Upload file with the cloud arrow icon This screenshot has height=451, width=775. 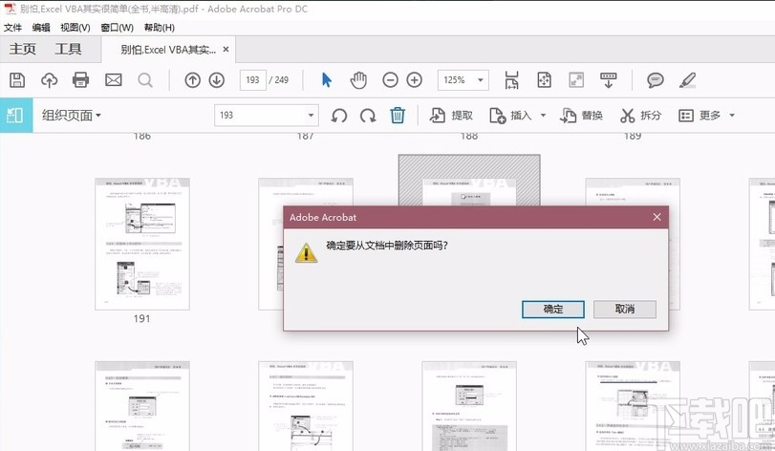49,80
